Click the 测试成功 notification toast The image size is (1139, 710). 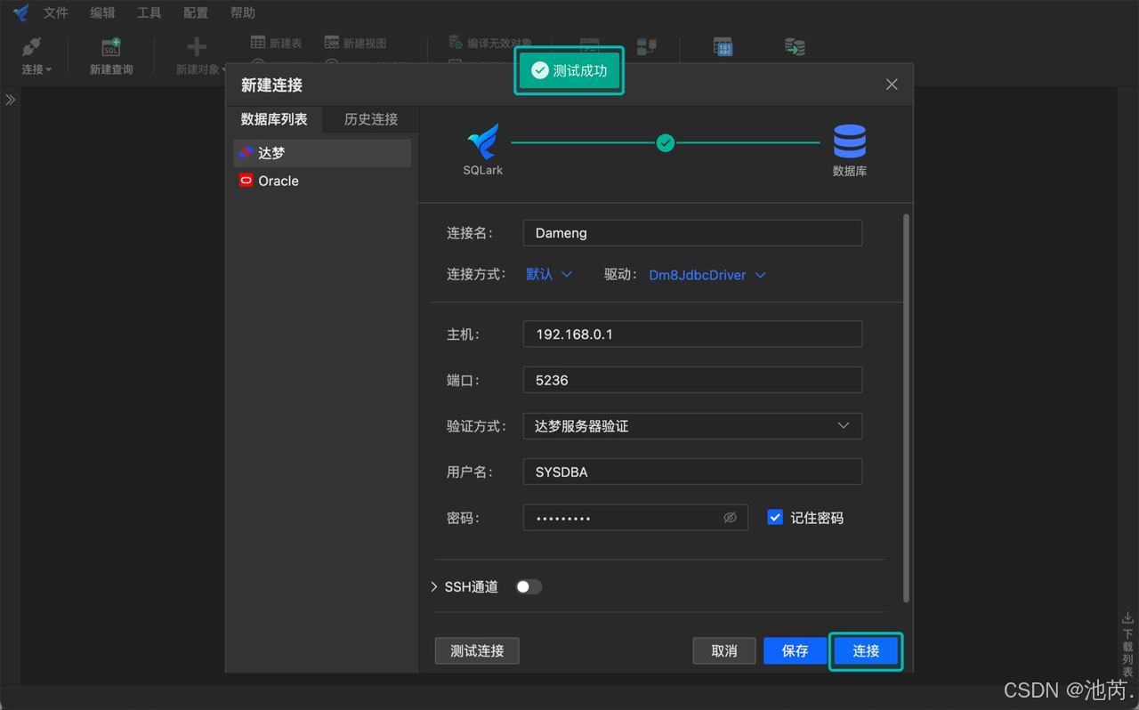click(x=569, y=70)
